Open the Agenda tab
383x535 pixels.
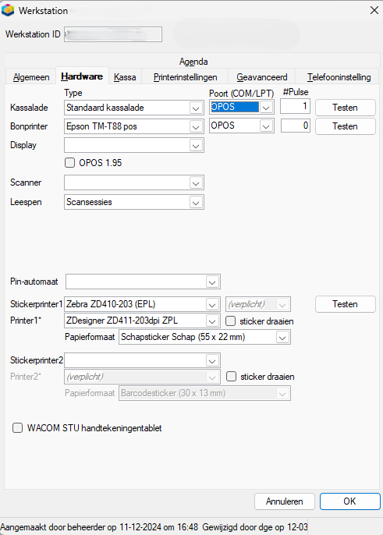point(193,62)
